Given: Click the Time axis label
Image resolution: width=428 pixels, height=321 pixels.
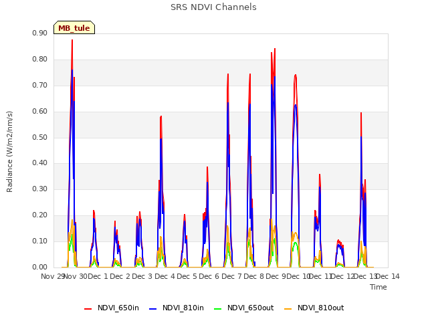Looking at the screenshot, I should click(x=379, y=287).
